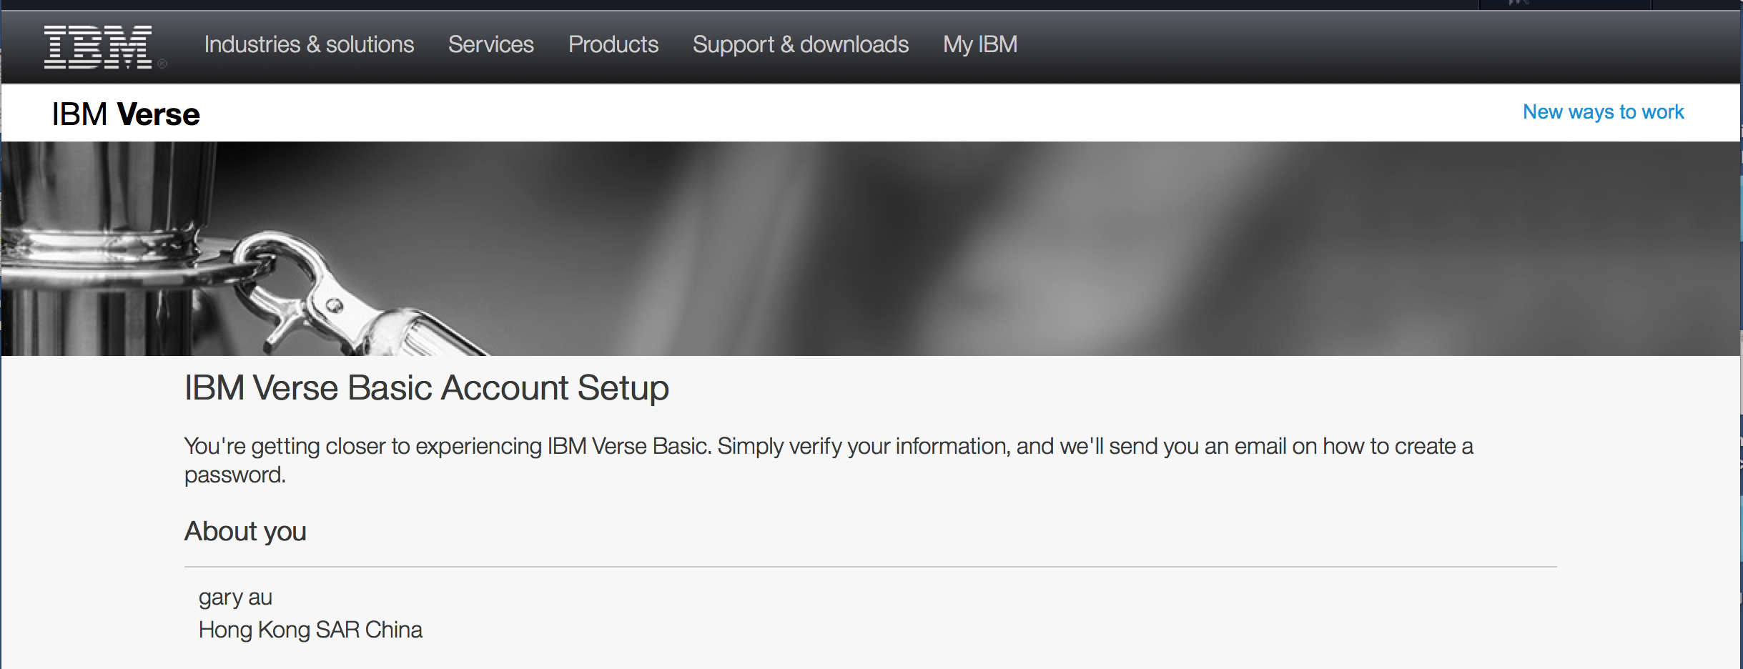Open the Services menu

click(x=490, y=44)
